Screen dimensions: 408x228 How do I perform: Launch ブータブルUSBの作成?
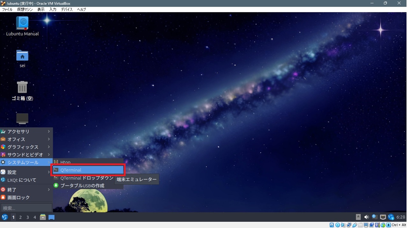88,186
